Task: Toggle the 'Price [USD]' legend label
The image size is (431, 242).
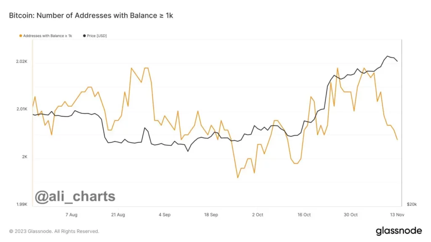Action: click(97, 36)
